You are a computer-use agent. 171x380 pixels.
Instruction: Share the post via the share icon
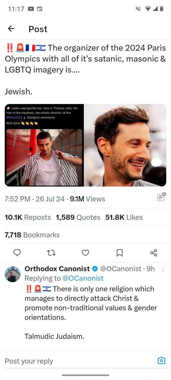coord(154,253)
